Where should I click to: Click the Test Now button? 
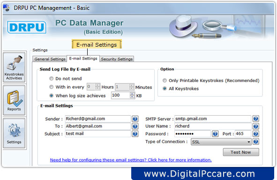pos(241,152)
